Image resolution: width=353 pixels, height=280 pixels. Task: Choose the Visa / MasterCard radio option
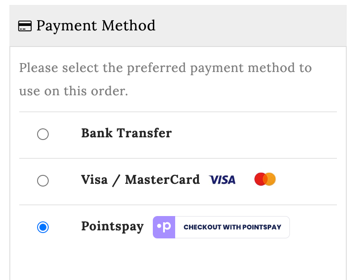pos(43,181)
